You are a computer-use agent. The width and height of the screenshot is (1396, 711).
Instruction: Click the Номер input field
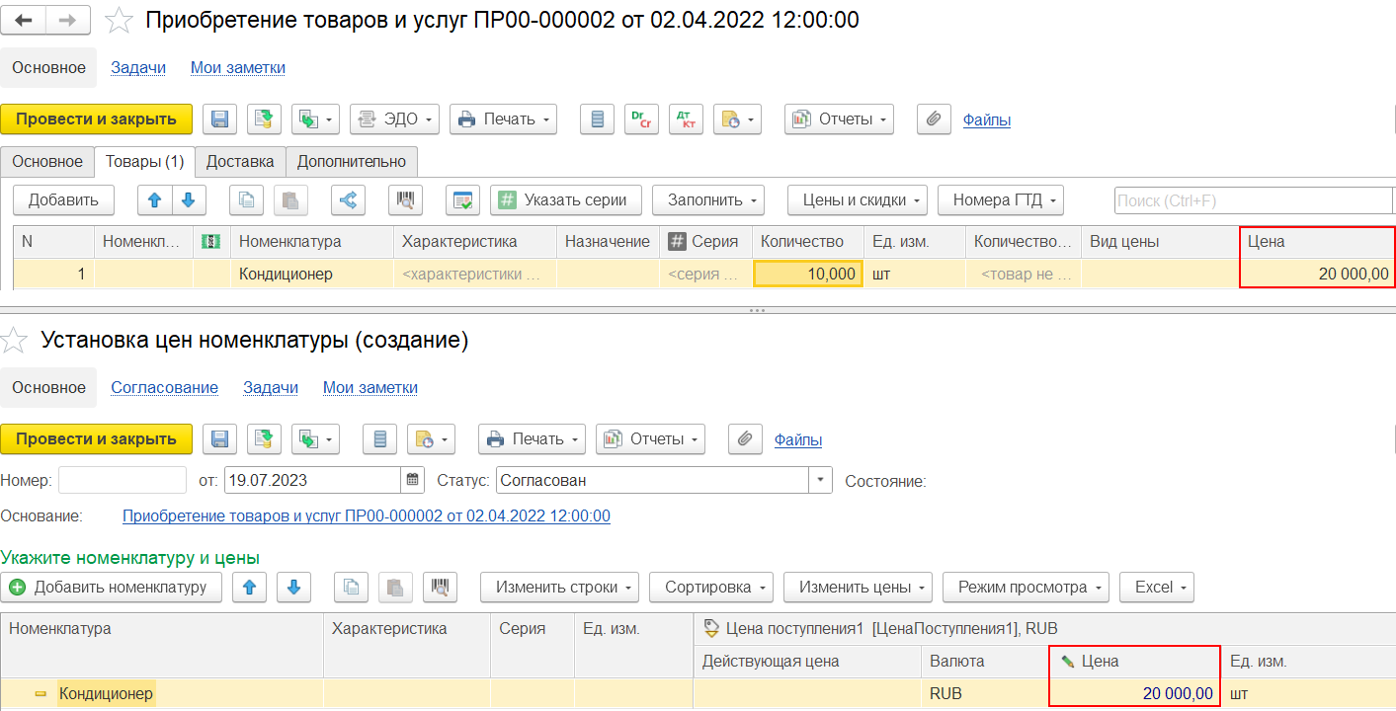tap(123, 481)
